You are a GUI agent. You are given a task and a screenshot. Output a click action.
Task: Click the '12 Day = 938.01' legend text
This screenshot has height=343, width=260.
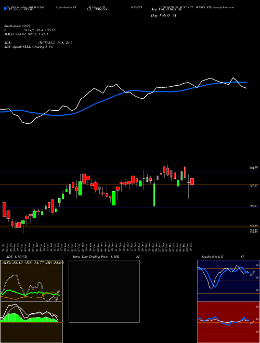point(21,9)
